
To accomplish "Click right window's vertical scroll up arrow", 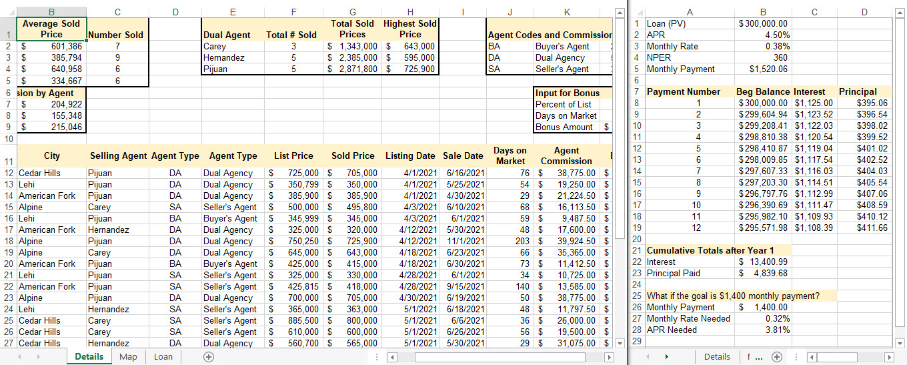I will 901,14.
